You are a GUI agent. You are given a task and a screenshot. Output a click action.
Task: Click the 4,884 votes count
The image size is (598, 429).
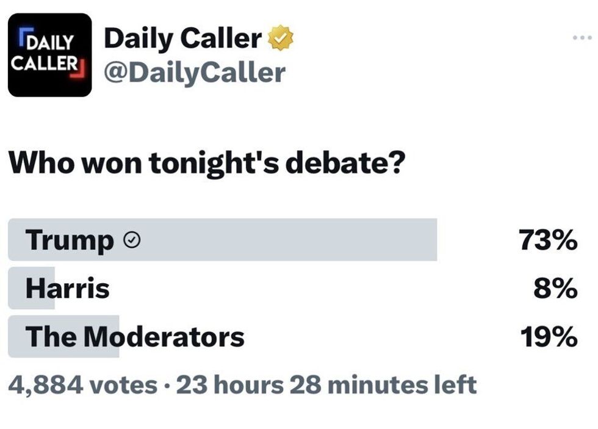point(82,385)
